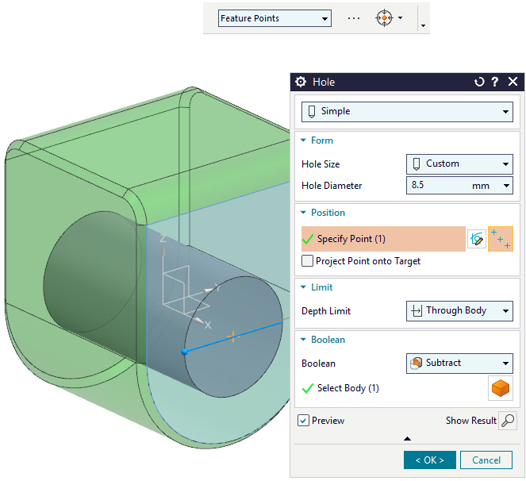Close the Hole dialog
Viewport: 526px width, 481px height.
(513, 81)
